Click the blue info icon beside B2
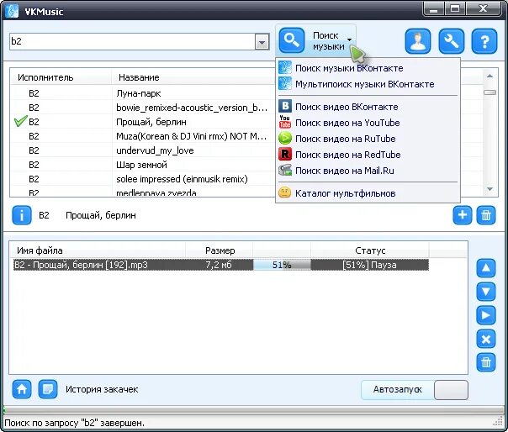508x432 pixels. click(22, 215)
